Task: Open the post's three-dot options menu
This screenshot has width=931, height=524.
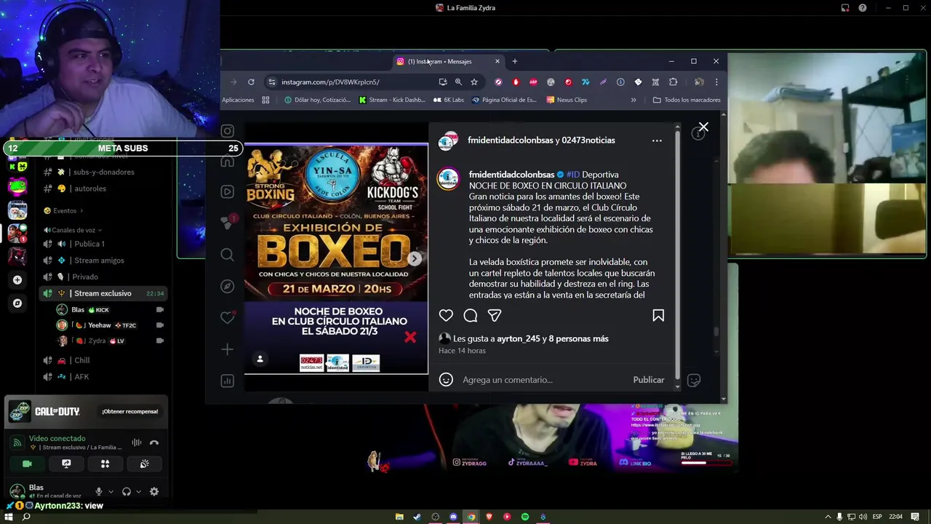Action: click(657, 140)
